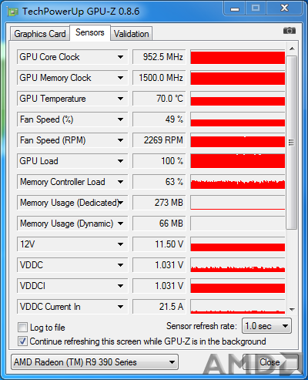Click the GPU Load graph bar
This screenshot has width=308, height=380.
pos(238,161)
